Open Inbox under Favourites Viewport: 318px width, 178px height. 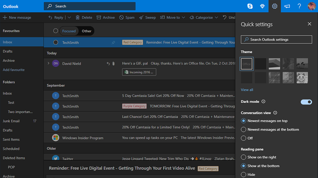[22, 42]
